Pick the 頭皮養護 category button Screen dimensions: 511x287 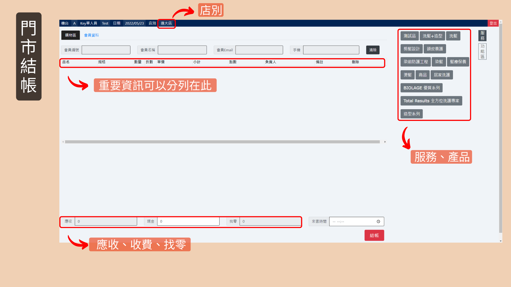[x=435, y=49]
